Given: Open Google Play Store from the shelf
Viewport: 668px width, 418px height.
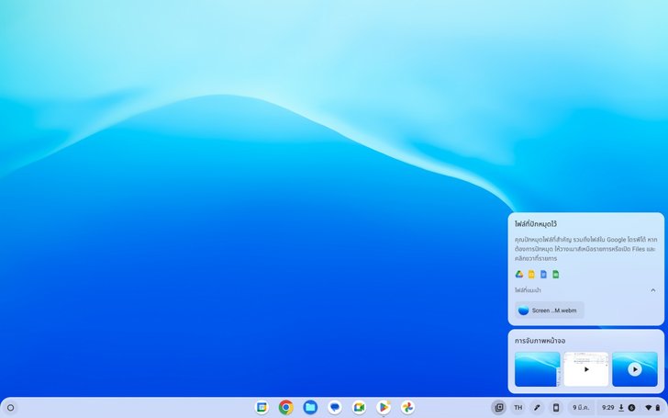Looking at the screenshot, I should pyautogui.click(x=384, y=407).
